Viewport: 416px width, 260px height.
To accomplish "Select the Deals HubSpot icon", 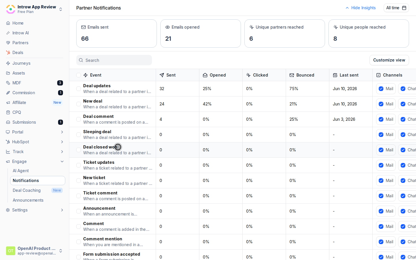I will (8, 53).
